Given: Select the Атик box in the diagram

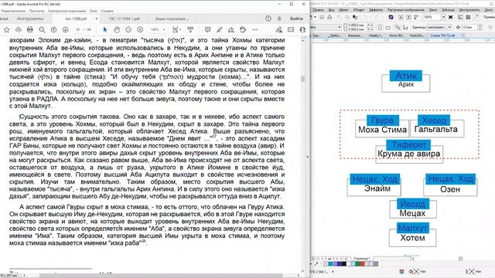Looking at the screenshot, I should 406,76.
